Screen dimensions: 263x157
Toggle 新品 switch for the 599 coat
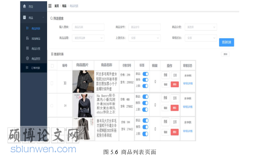click(x=145, y=120)
